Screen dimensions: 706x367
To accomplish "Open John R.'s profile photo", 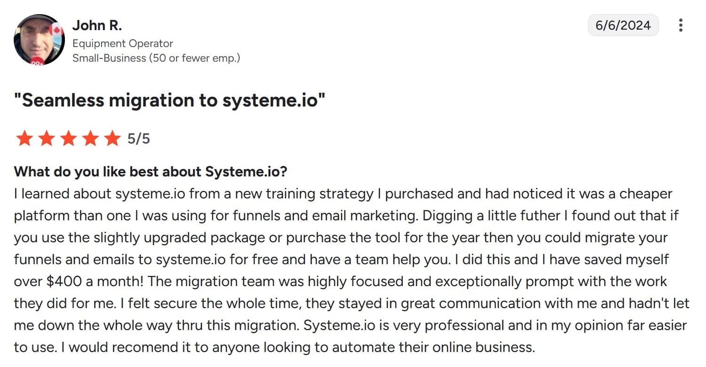I will coord(38,40).
